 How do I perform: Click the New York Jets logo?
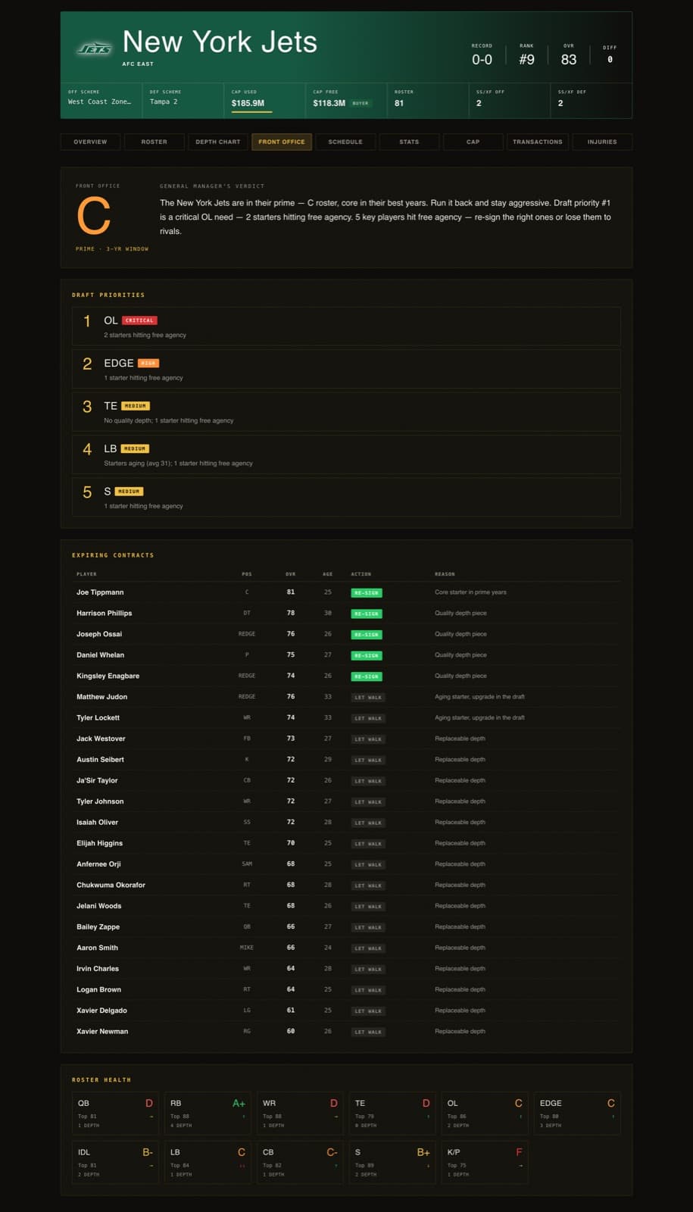coord(95,49)
